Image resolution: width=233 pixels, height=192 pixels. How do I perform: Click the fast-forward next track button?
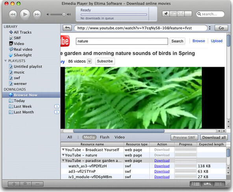tap(37, 15)
